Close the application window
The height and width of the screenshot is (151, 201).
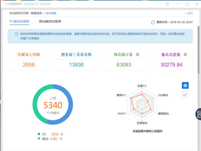(x=197, y=4)
